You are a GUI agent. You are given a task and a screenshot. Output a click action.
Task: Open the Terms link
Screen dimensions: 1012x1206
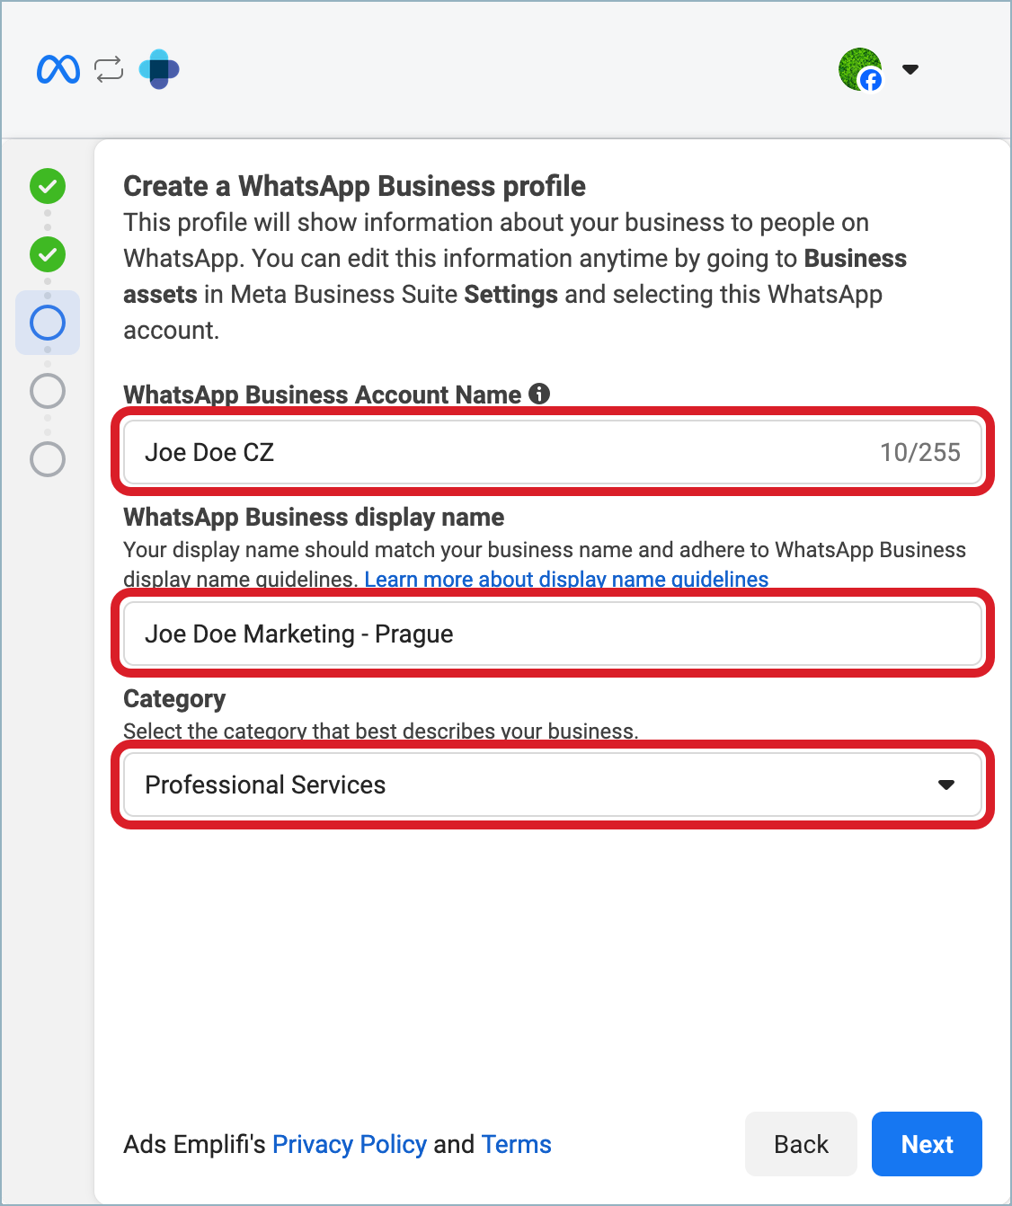(516, 1144)
